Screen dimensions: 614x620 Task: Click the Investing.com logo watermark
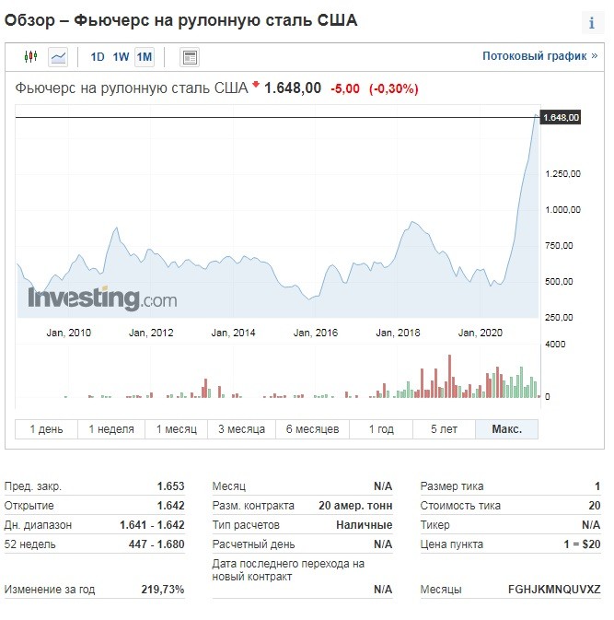(x=102, y=298)
